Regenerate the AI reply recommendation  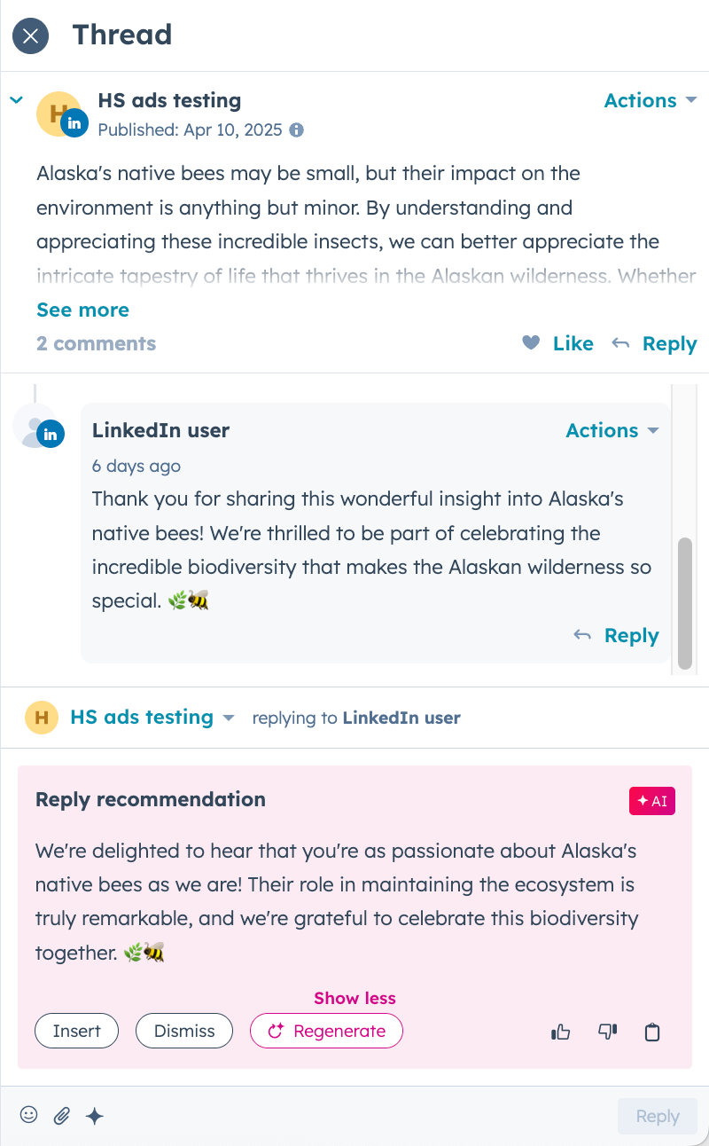326,1032
